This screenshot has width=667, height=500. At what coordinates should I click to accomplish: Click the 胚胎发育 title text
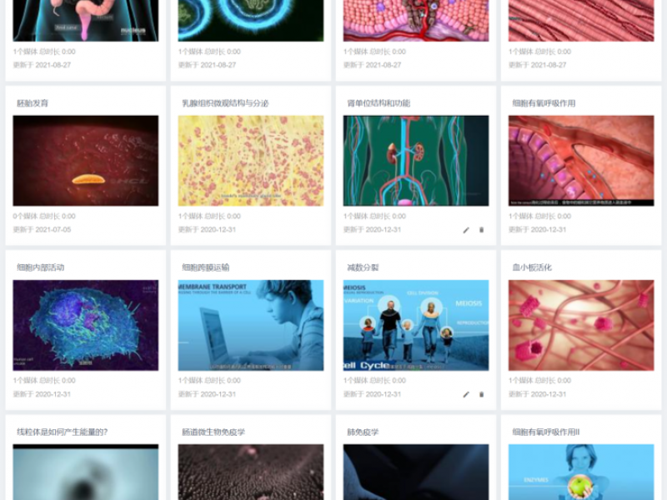33,103
